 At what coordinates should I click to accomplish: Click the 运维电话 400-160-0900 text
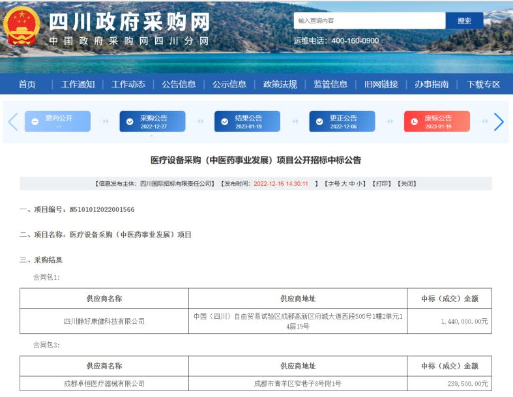336,41
